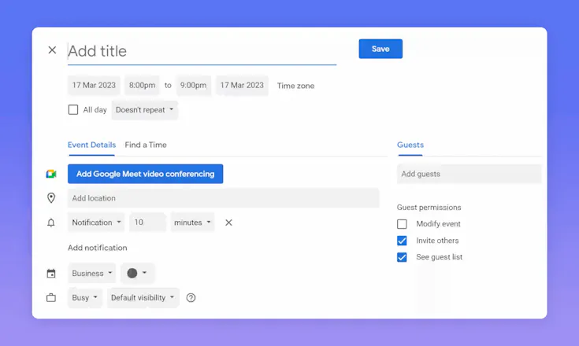
Task: Open the event color picker swatch
Action: tap(137, 273)
